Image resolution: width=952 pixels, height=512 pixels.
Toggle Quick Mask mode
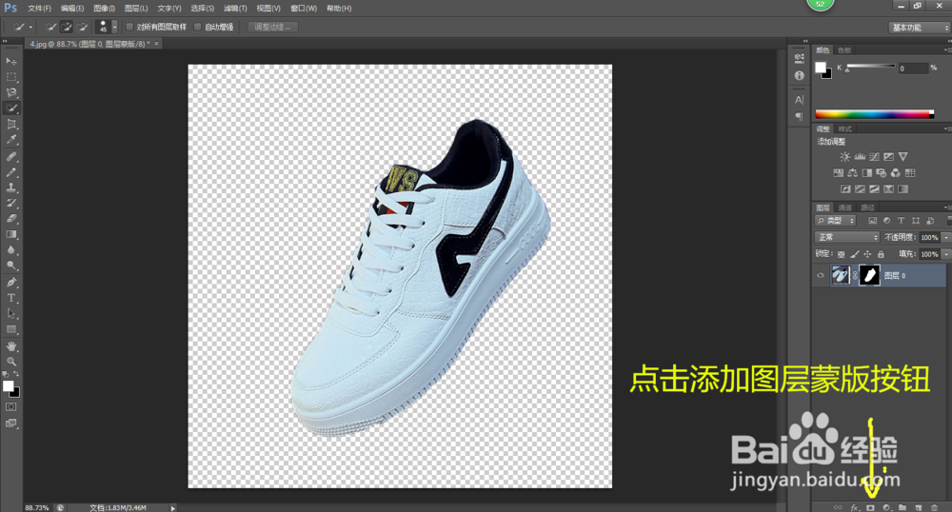[x=10, y=407]
